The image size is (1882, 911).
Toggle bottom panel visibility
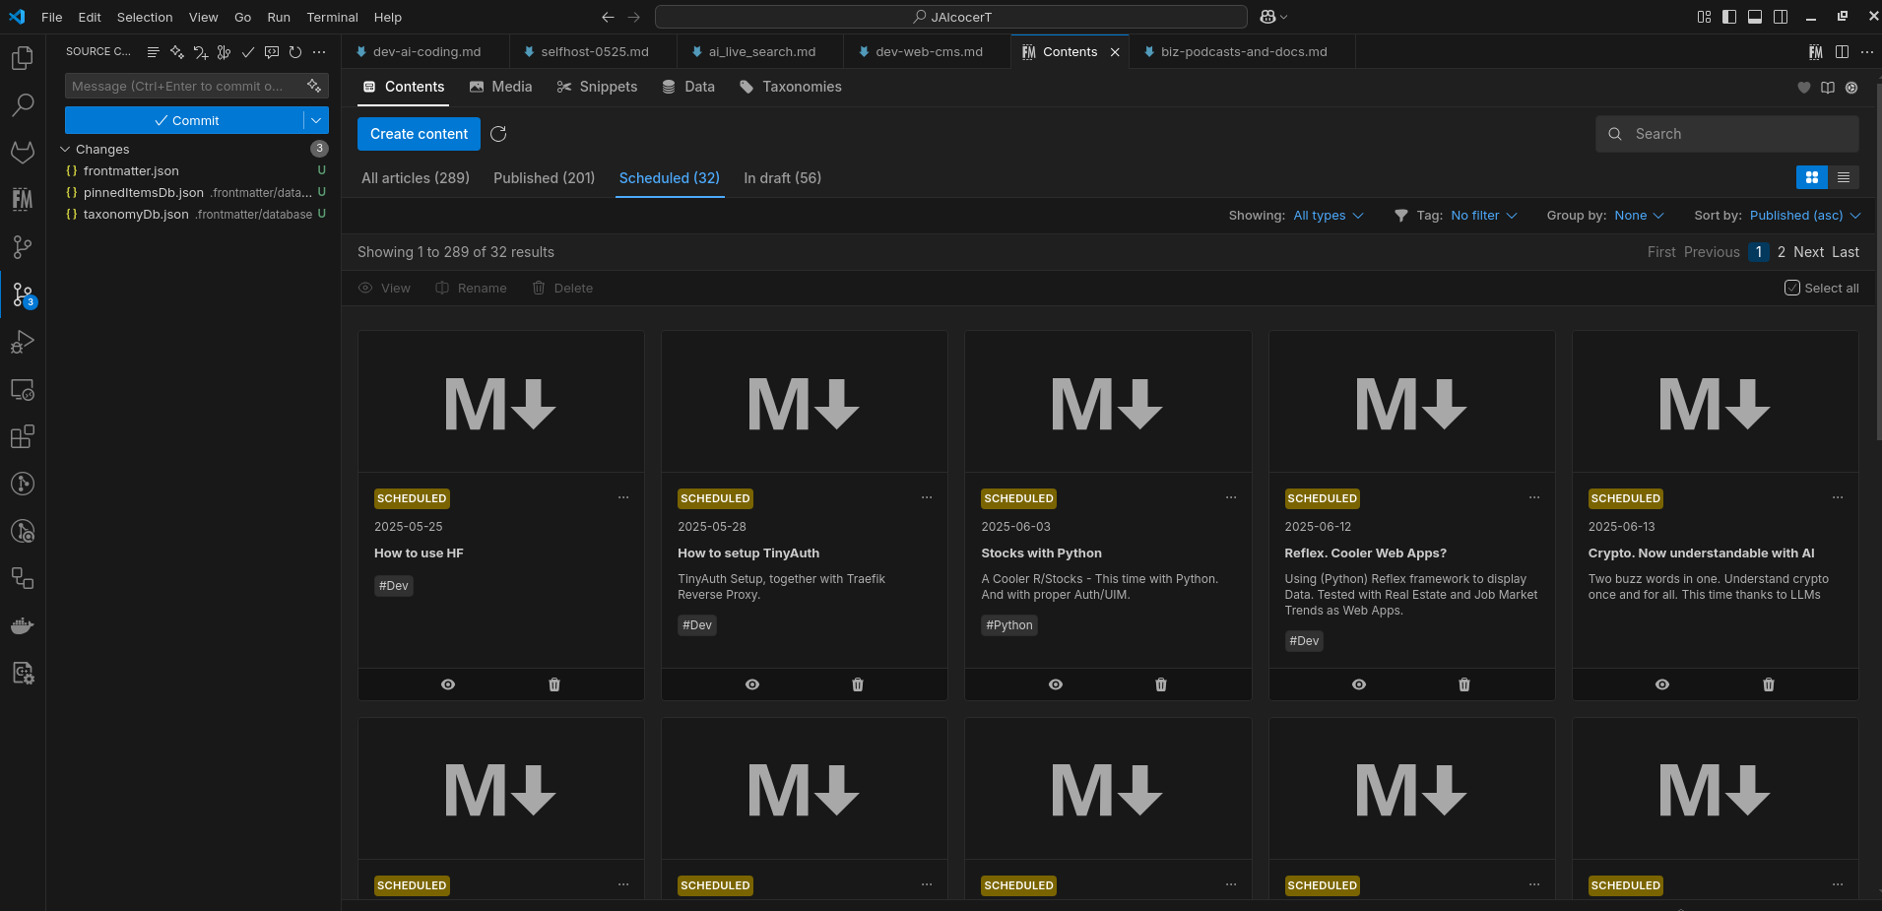tap(1755, 17)
